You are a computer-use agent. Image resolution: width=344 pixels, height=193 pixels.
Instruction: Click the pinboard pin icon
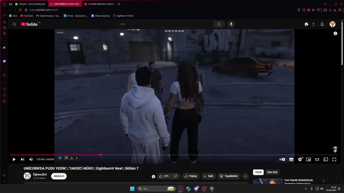tap(299, 10)
